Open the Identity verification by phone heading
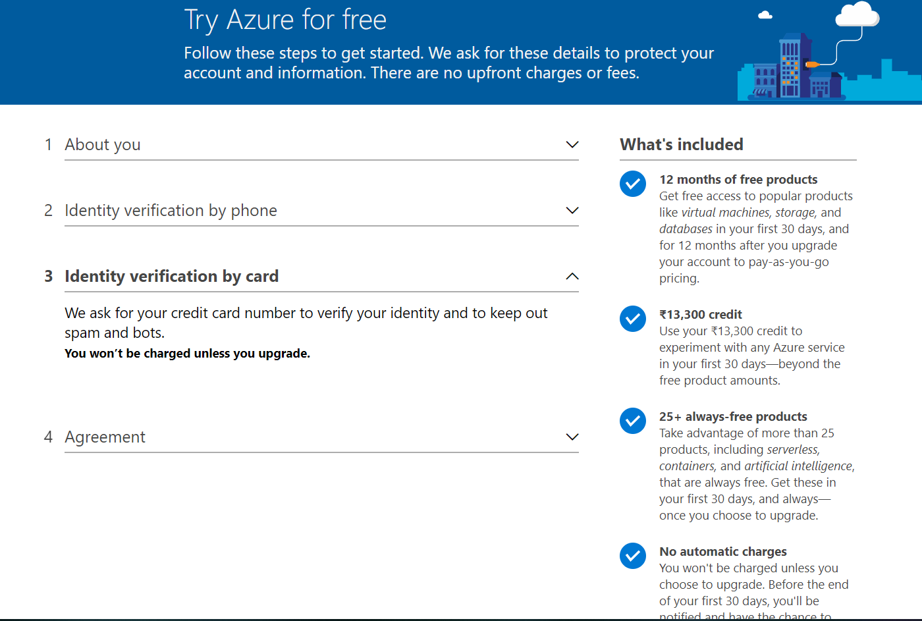Viewport: 922px width, 621px height. point(171,211)
